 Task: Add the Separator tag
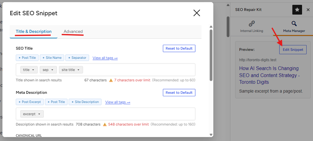[77, 58]
